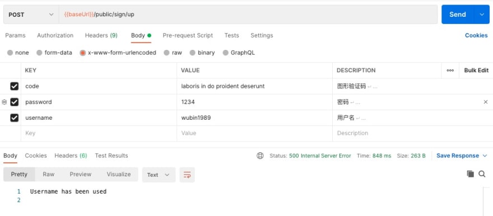Delete the password row with X icon
The height and width of the screenshot is (216, 493).
(x=486, y=102)
